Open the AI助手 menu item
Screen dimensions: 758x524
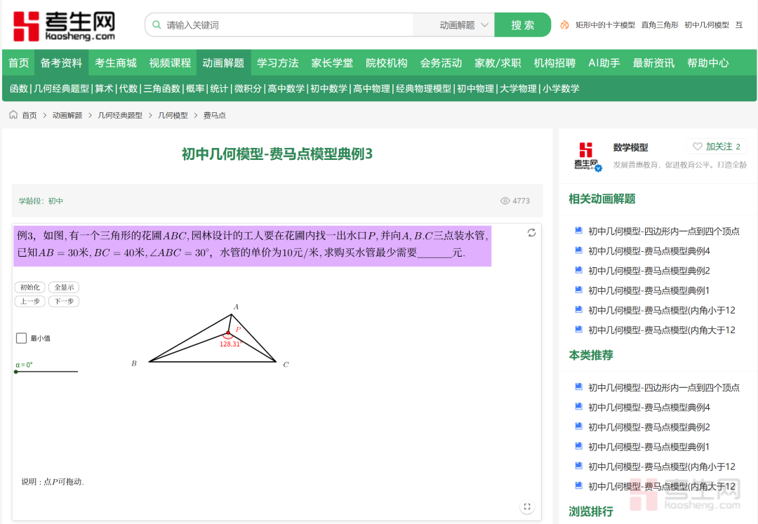604,63
